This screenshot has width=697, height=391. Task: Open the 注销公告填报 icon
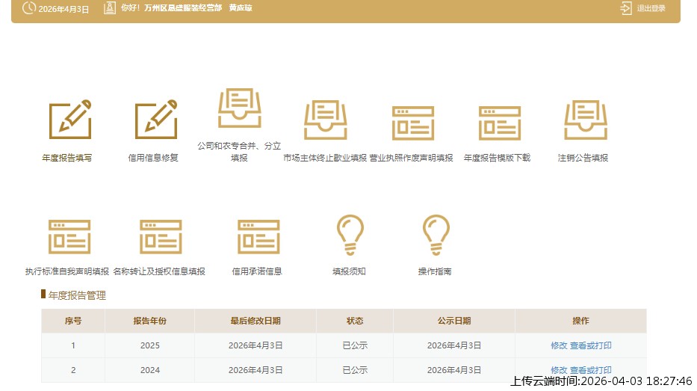(584, 120)
